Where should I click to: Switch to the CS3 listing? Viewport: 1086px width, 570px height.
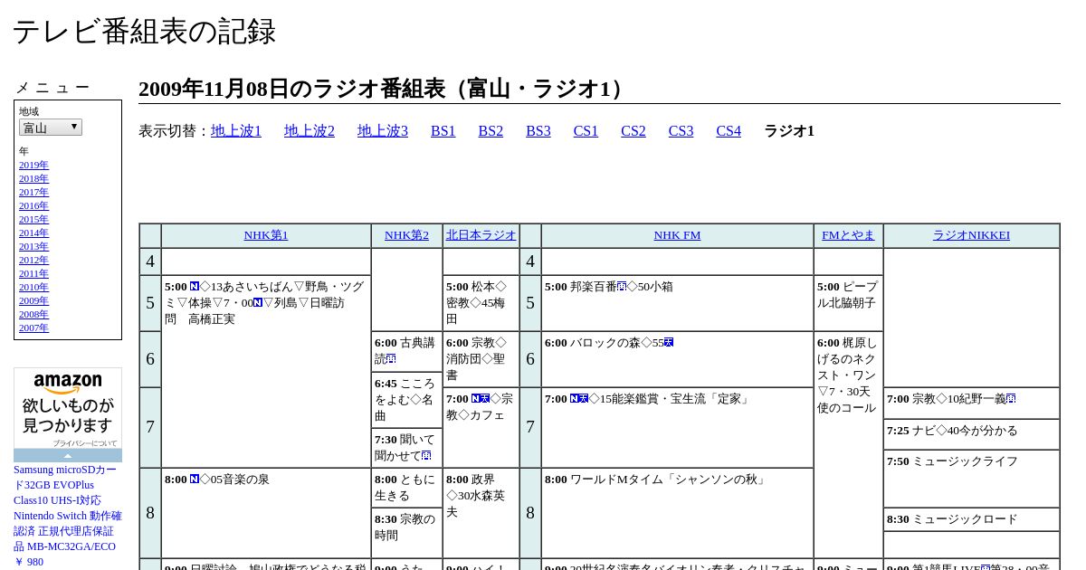681,131
